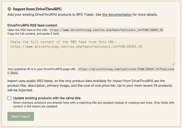Click the globe icon beside Import heading
Image resolution: width=182 pixels, height=128 pixels.
(9, 9)
